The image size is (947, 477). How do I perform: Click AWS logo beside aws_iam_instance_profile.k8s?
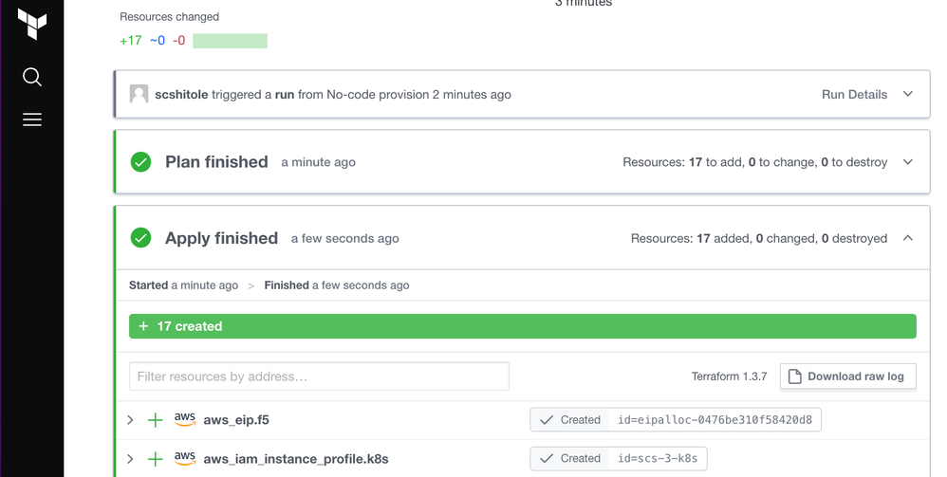pos(185,458)
